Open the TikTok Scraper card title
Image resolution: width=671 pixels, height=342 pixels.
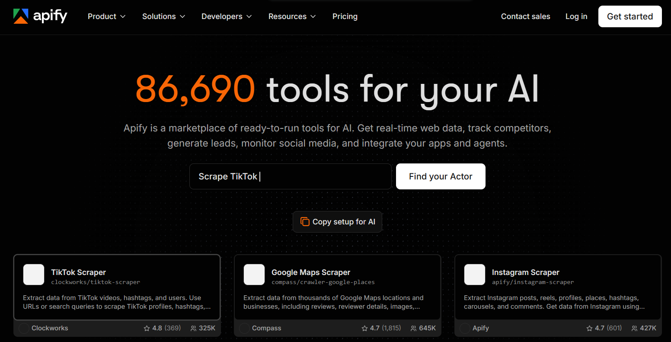[79, 272]
